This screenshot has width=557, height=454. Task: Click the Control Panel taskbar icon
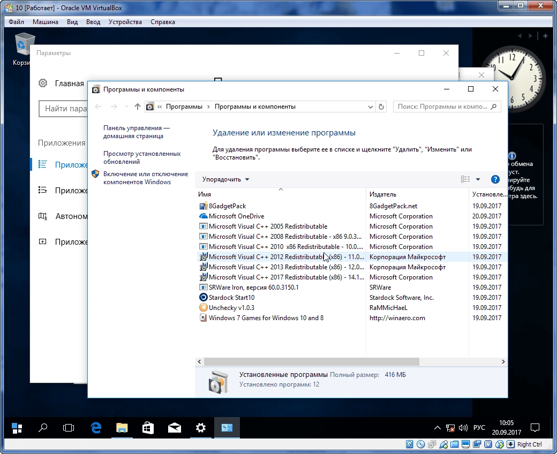click(x=227, y=428)
